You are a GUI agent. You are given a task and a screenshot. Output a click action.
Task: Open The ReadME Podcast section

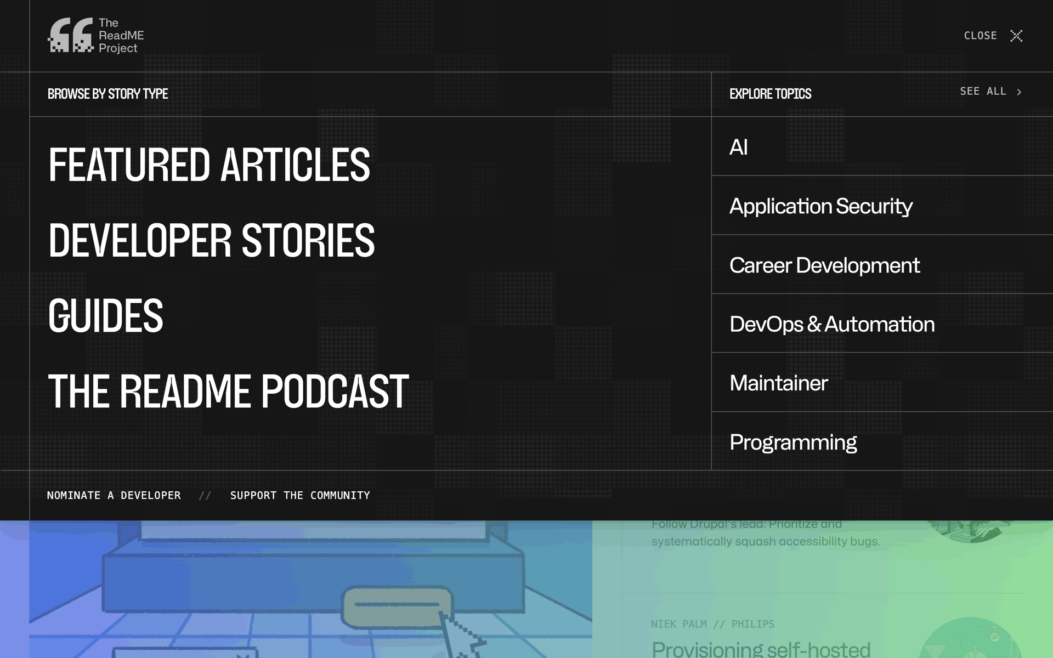(x=228, y=392)
